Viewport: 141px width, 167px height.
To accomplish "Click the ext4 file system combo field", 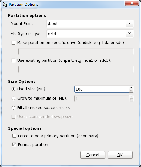I will click(86, 33).
